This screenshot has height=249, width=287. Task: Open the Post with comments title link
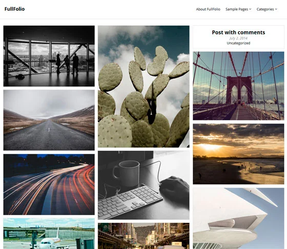(238, 32)
